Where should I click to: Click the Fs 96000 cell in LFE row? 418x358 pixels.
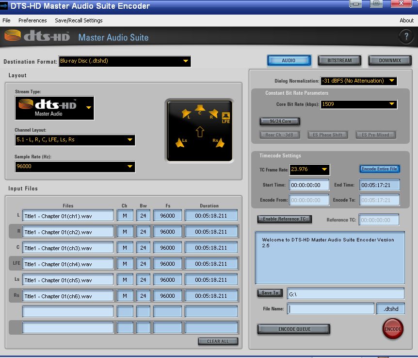click(x=167, y=264)
